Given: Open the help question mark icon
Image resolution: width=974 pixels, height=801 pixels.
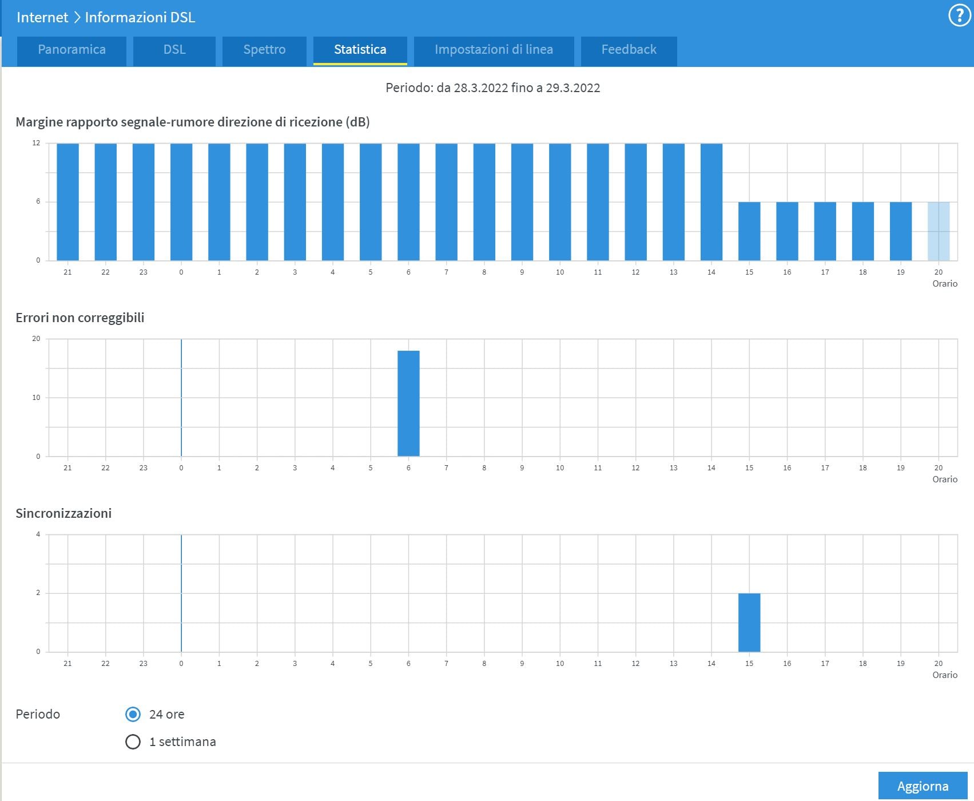Looking at the screenshot, I should [x=959, y=16].
